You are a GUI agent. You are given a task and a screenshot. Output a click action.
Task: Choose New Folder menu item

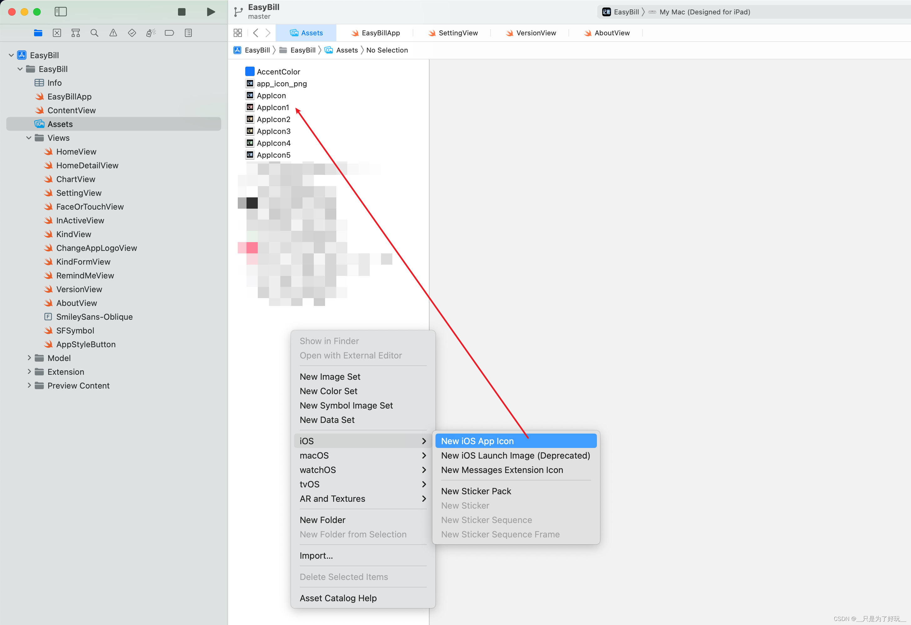pyautogui.click(x=363, y=520)
